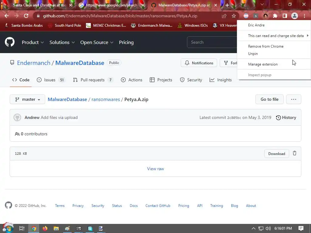Open the Projects repository tab
This screenshot has width=311, height=233.
tap(161, 80)
